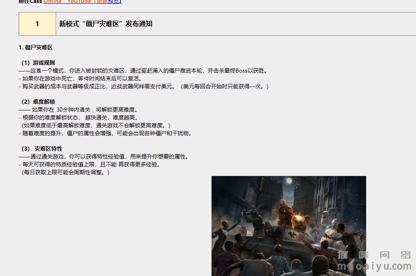Viewport: 416px width, 276px height.
Task: Click the yellow number 1 table cell
Action: click(x=37, y=24)
